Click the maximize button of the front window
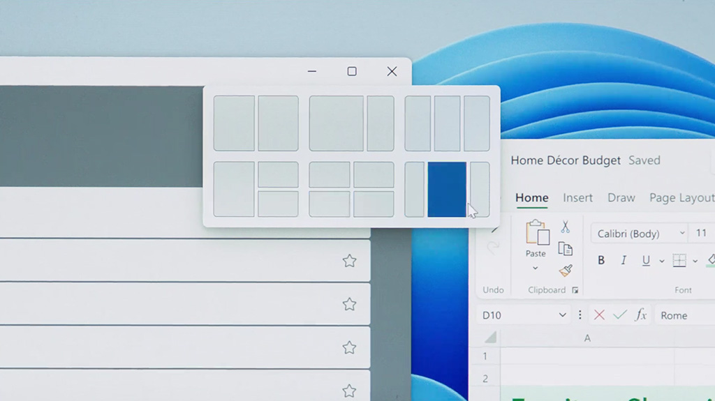This screenshot has height=401, width=715. 352,72
